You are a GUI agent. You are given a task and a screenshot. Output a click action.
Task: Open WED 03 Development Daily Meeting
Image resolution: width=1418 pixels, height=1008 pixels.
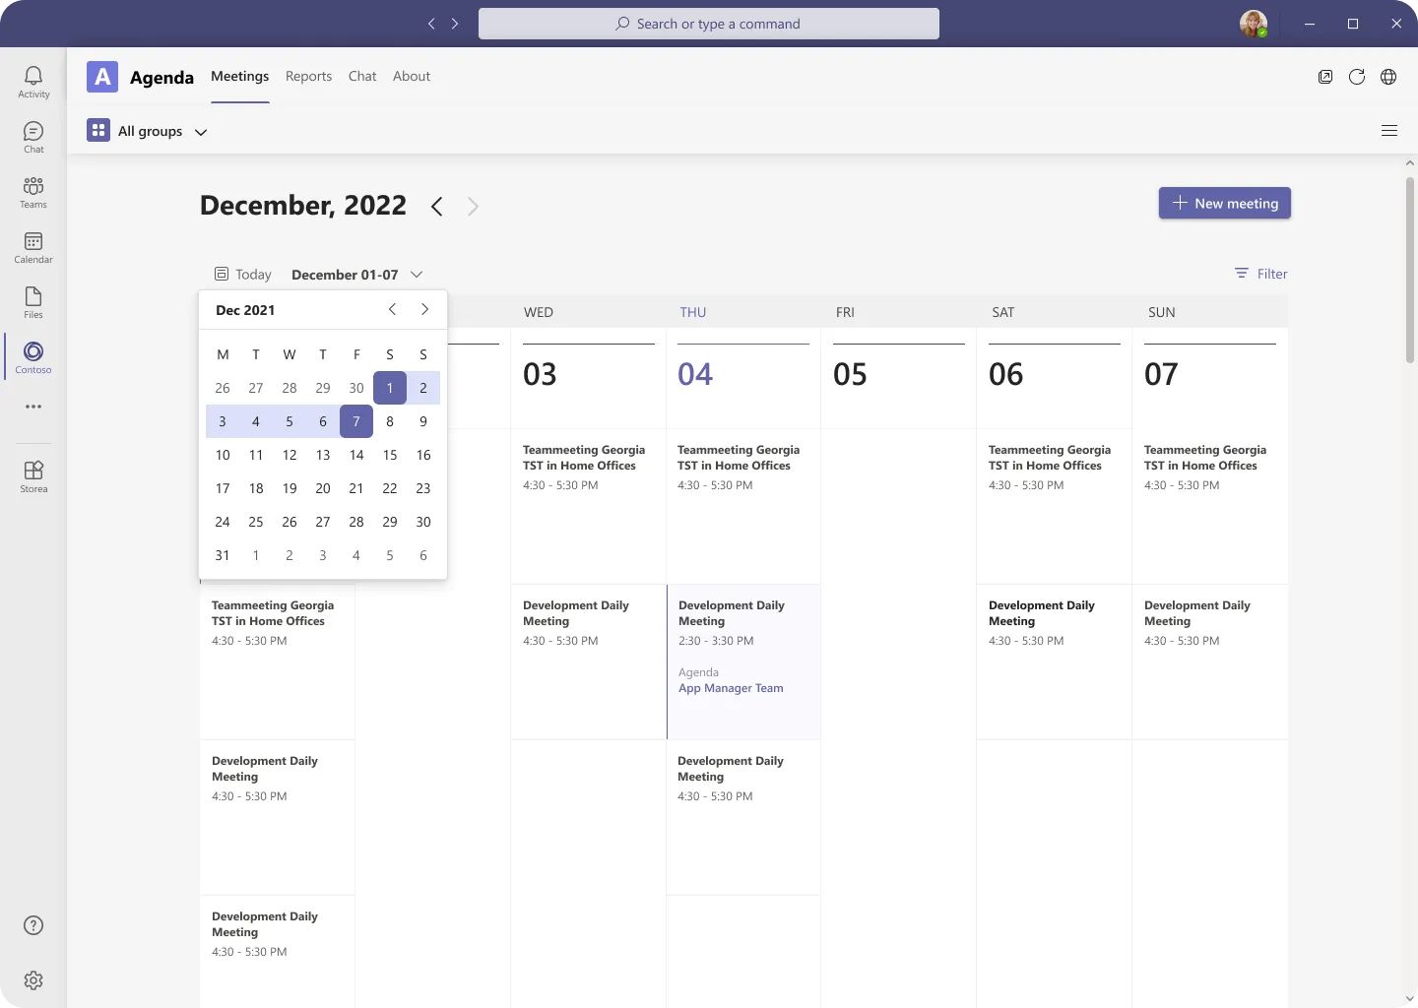(588, 661)
